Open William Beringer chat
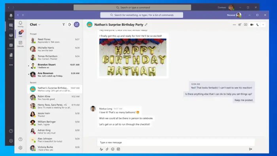 pos(55,123)
